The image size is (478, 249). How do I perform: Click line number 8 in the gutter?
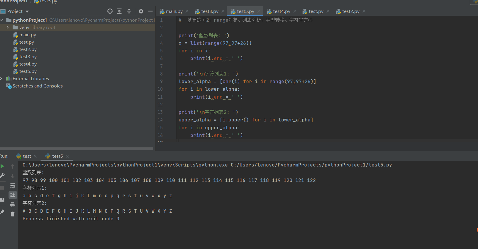pos(161,74)
